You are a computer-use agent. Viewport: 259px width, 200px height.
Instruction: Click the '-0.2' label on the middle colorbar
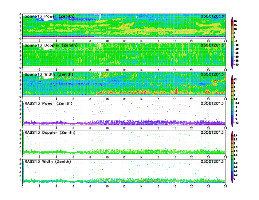tap(236, 103)
